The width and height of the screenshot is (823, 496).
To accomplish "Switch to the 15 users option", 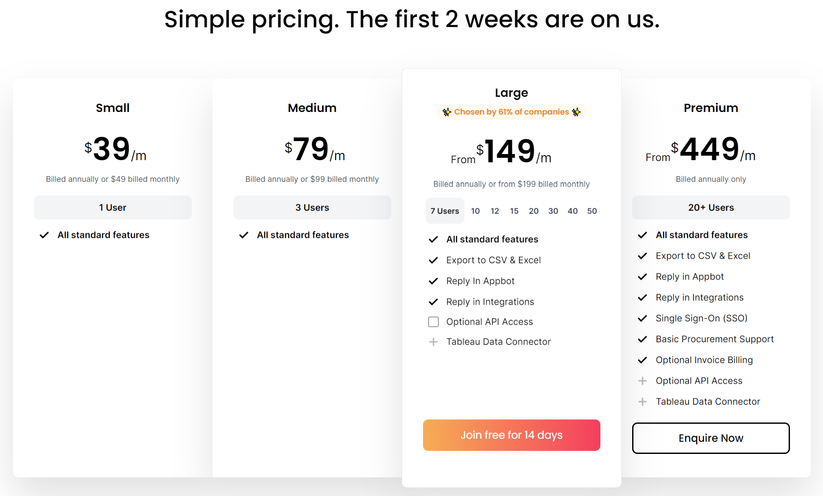I will (514, 211).
